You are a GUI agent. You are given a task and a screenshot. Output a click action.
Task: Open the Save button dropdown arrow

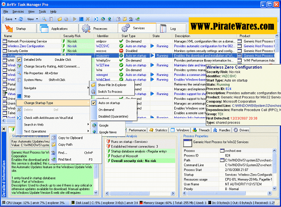click(15, 19)
